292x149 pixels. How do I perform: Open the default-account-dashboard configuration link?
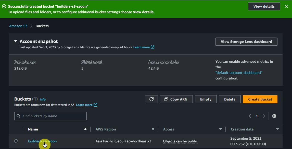click(x=239, y=73)
